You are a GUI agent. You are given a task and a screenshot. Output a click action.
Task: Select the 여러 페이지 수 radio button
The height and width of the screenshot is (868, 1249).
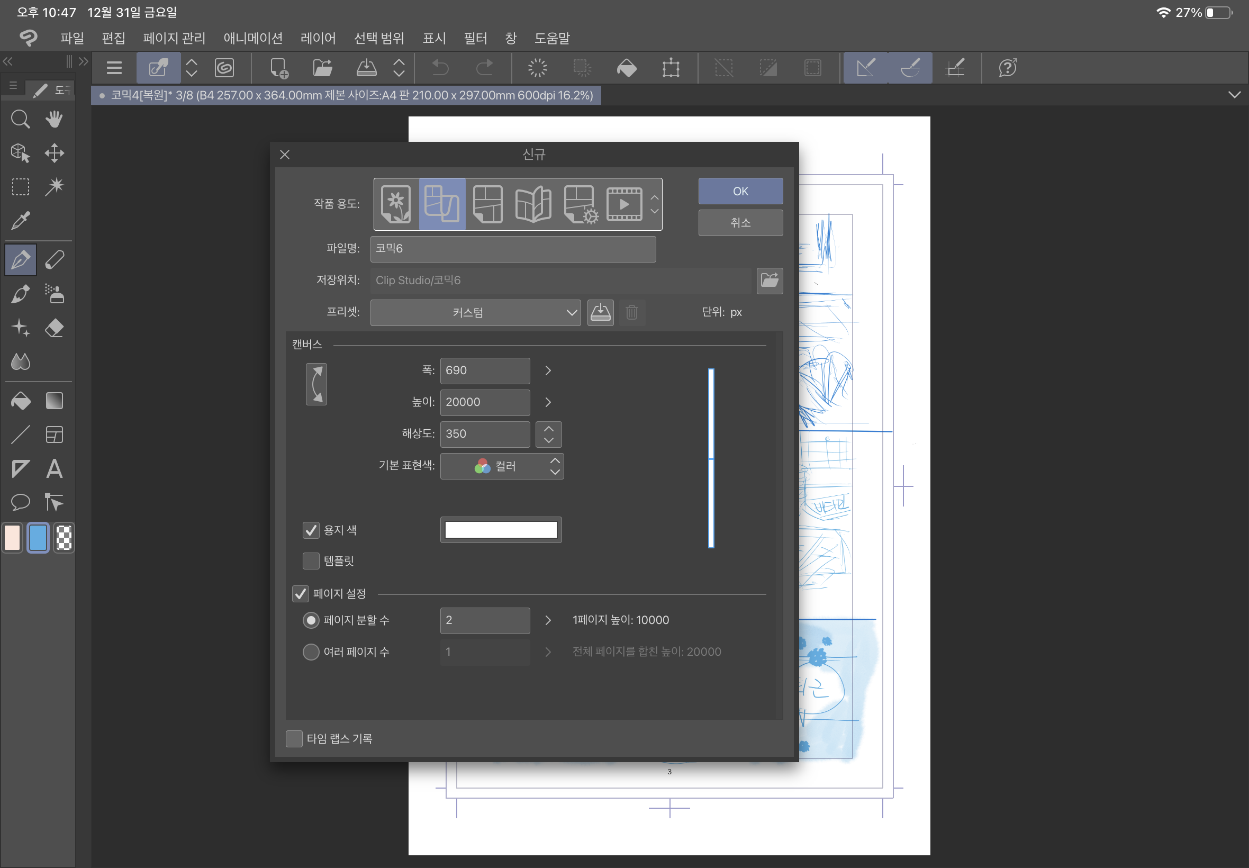(x=311, y=652)
